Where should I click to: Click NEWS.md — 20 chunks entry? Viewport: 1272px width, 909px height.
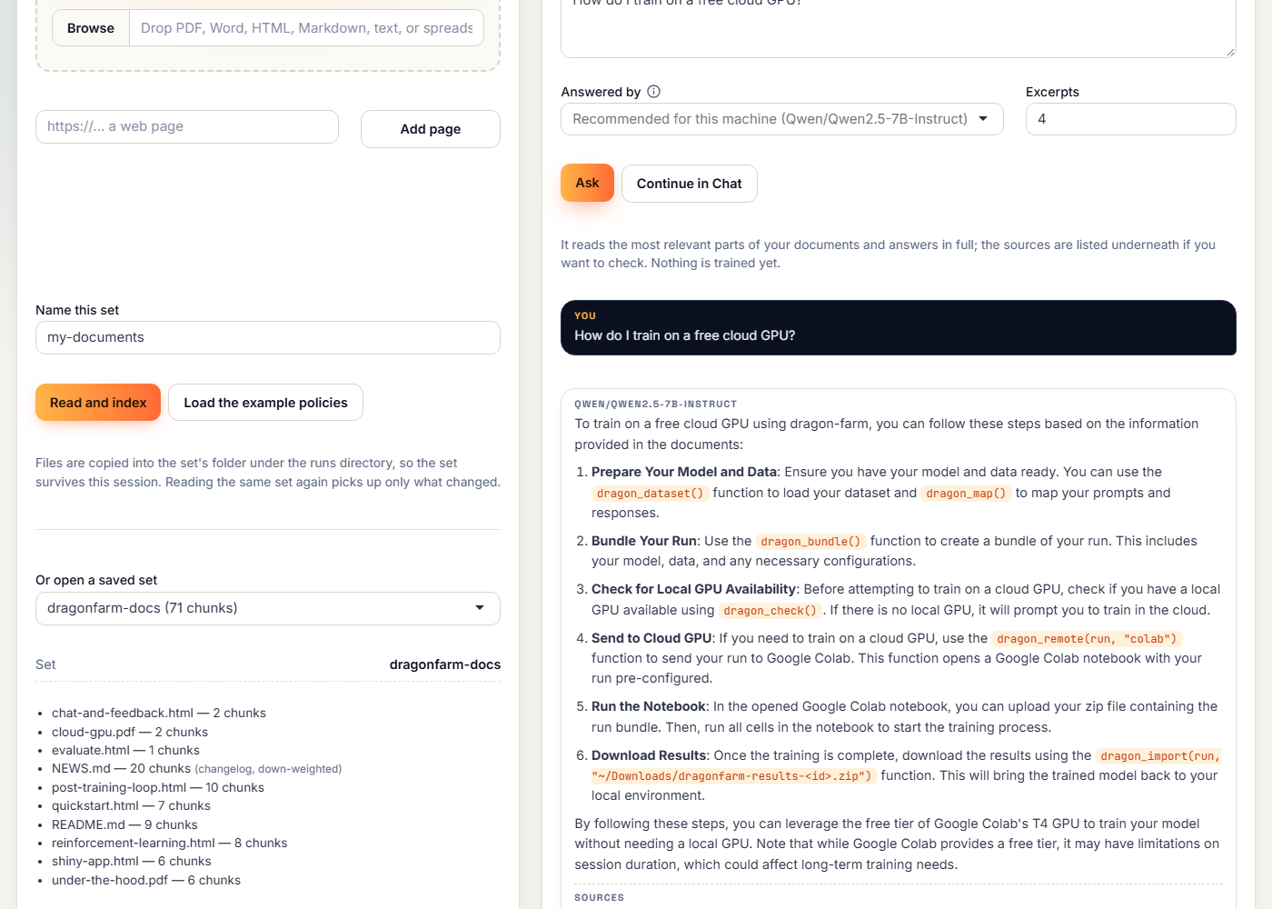tap(196, 768)
